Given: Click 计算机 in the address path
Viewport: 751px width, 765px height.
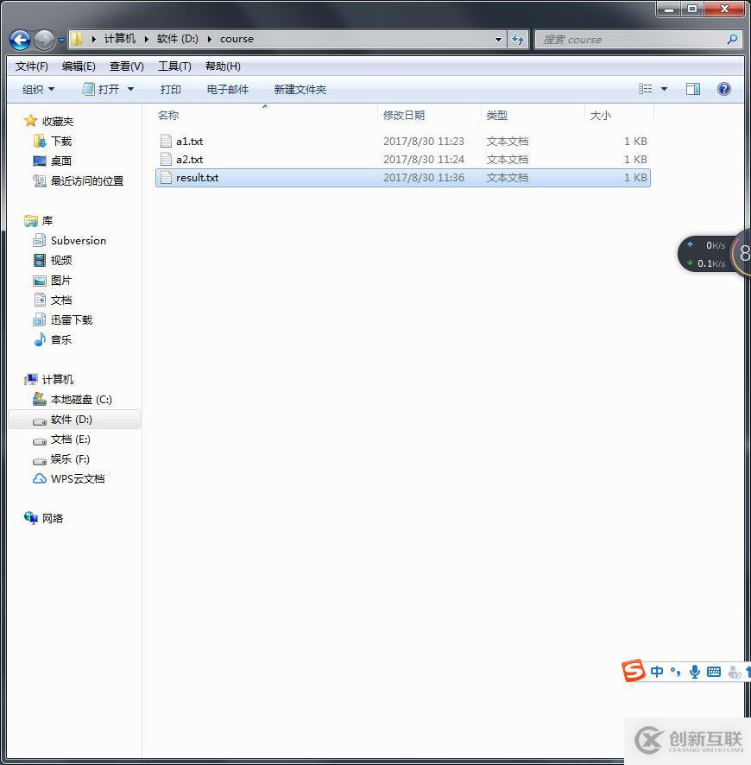Looking at the screenshot, I should (x=119, y=39).
